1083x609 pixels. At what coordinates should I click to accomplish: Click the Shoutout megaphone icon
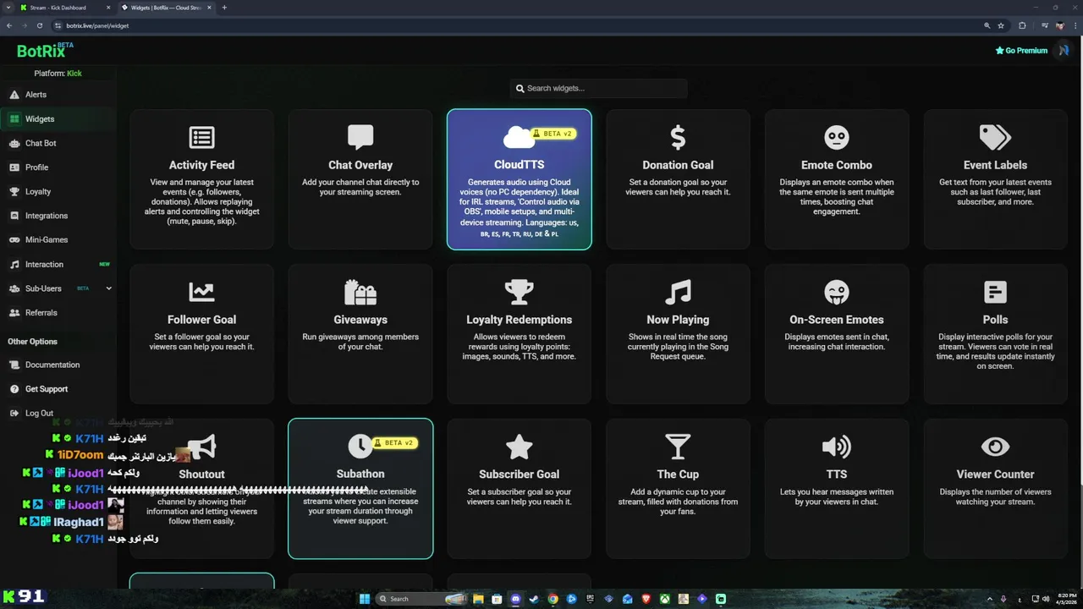coord(201,447)
